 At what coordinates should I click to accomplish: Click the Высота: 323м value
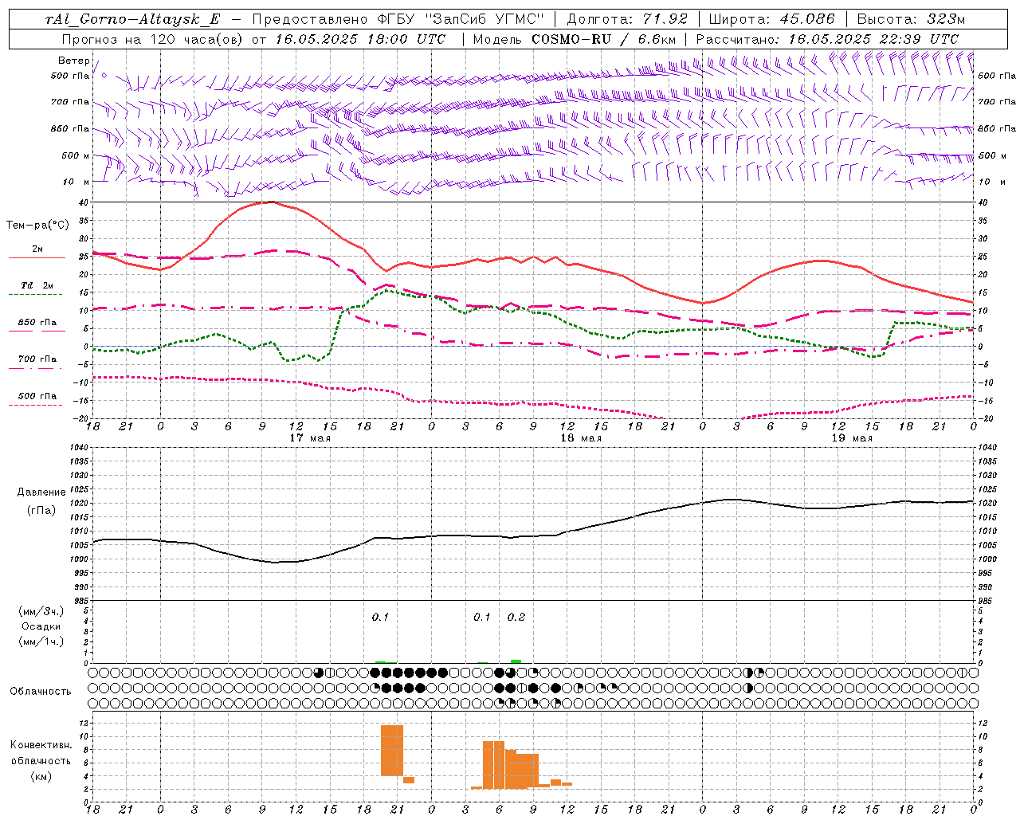pos(911,19)
